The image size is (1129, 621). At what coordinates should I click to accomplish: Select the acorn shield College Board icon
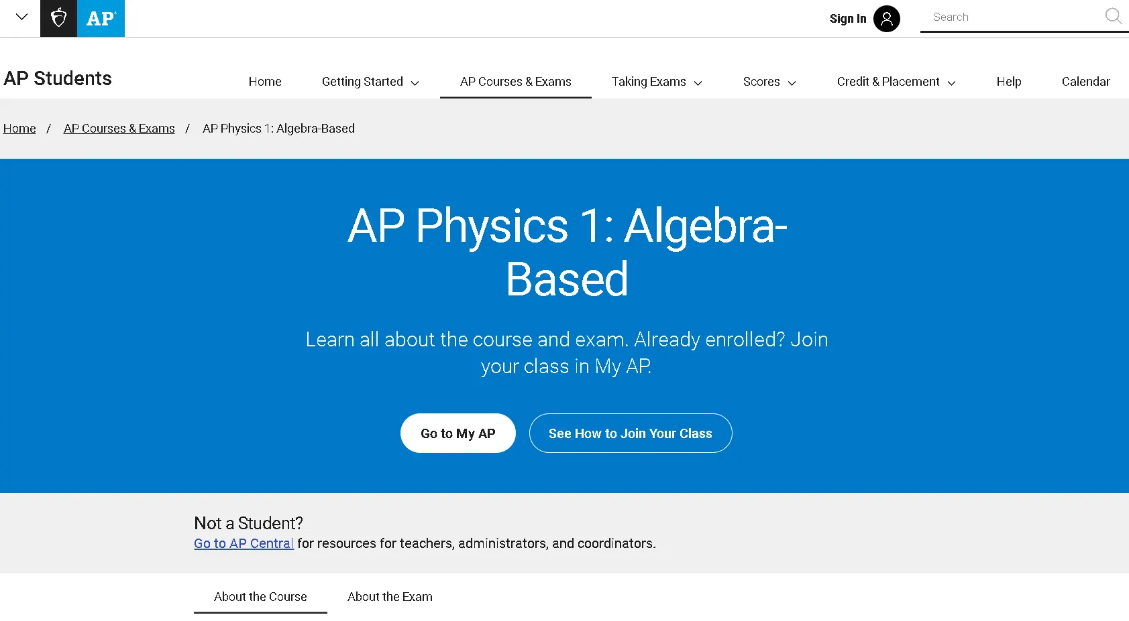[x=58, y=18]
